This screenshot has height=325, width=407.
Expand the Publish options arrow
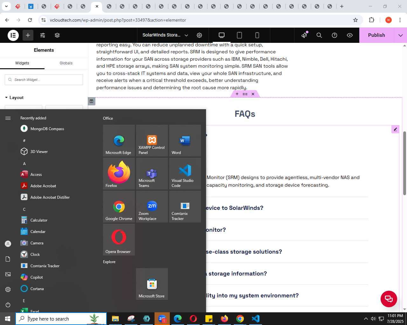coord(401,35)
